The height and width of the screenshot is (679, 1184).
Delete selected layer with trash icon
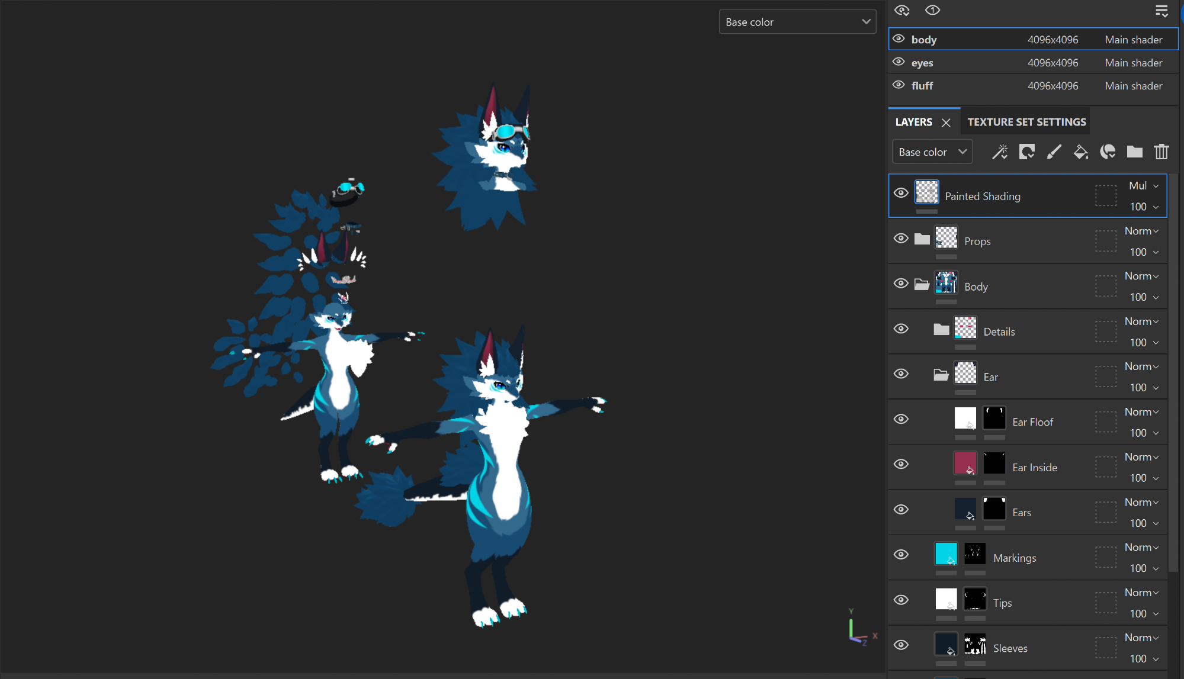[1161, 152]
